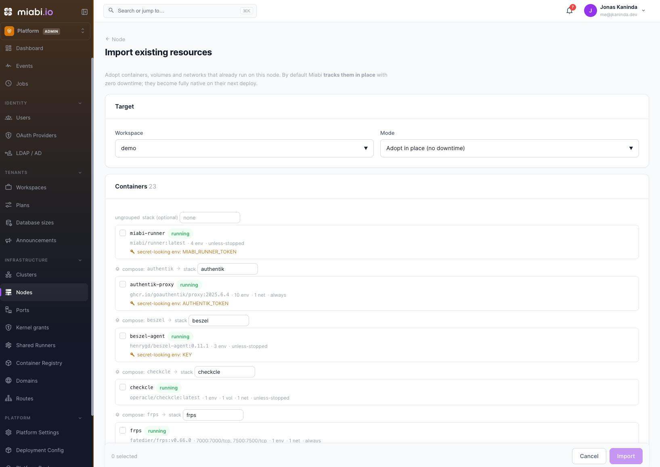Click the miabi.io logo
Screen dimensions: 660x467
[29, 12]
